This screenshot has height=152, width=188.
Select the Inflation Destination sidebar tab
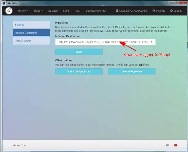coord(31,33)
